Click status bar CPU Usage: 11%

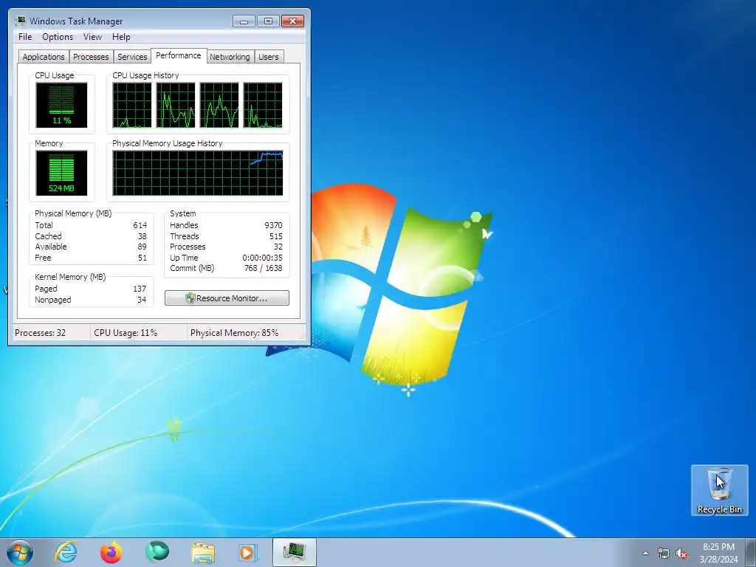[x=126, y=333]
